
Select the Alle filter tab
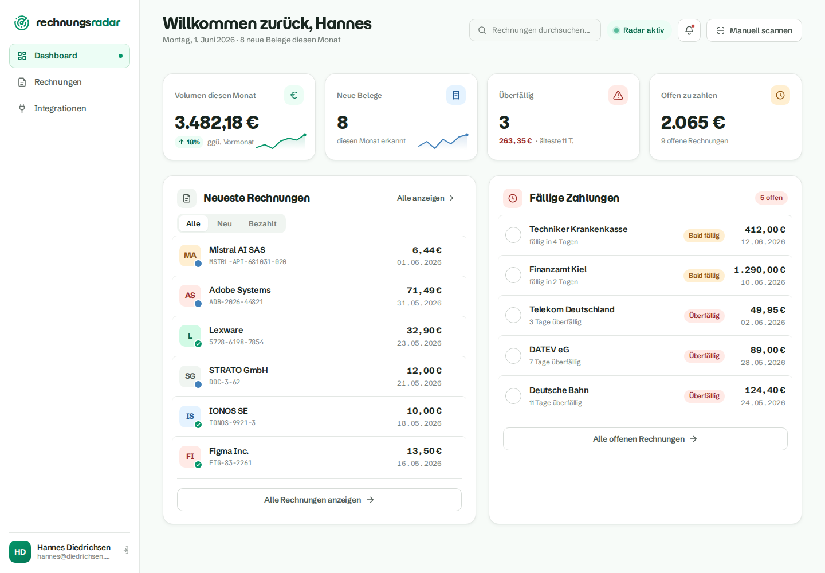pyautogui.click(x=193, y=223)
